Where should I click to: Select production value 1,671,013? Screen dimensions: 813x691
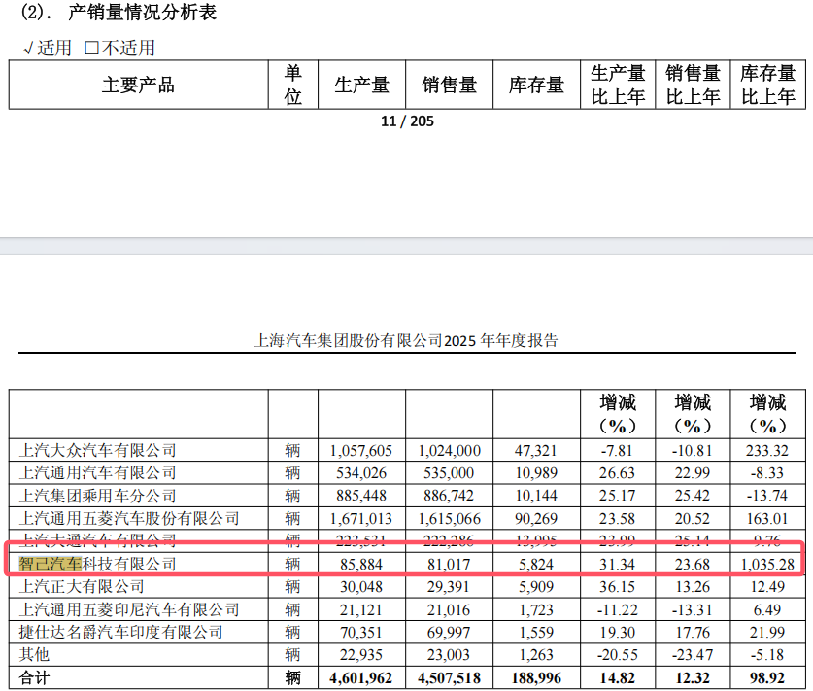361,519
